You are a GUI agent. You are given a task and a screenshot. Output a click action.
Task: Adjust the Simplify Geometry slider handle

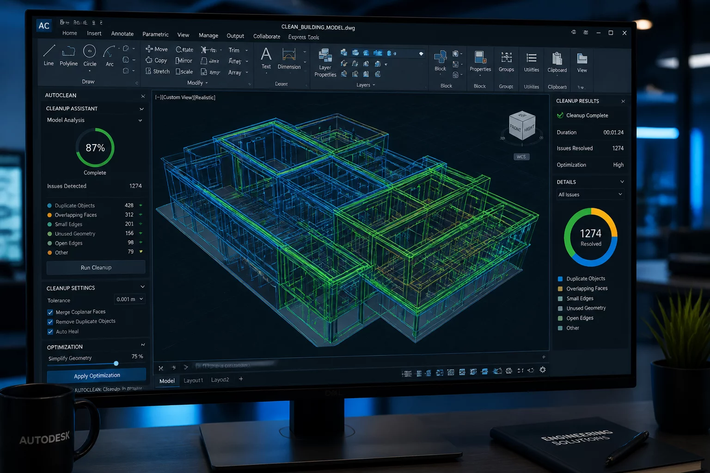click(116, 364)
